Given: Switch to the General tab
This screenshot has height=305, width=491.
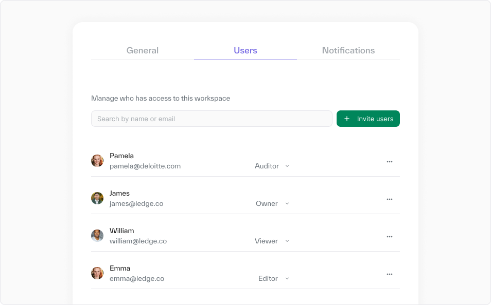Looking at the screenshot, I should tap(143, 50).
